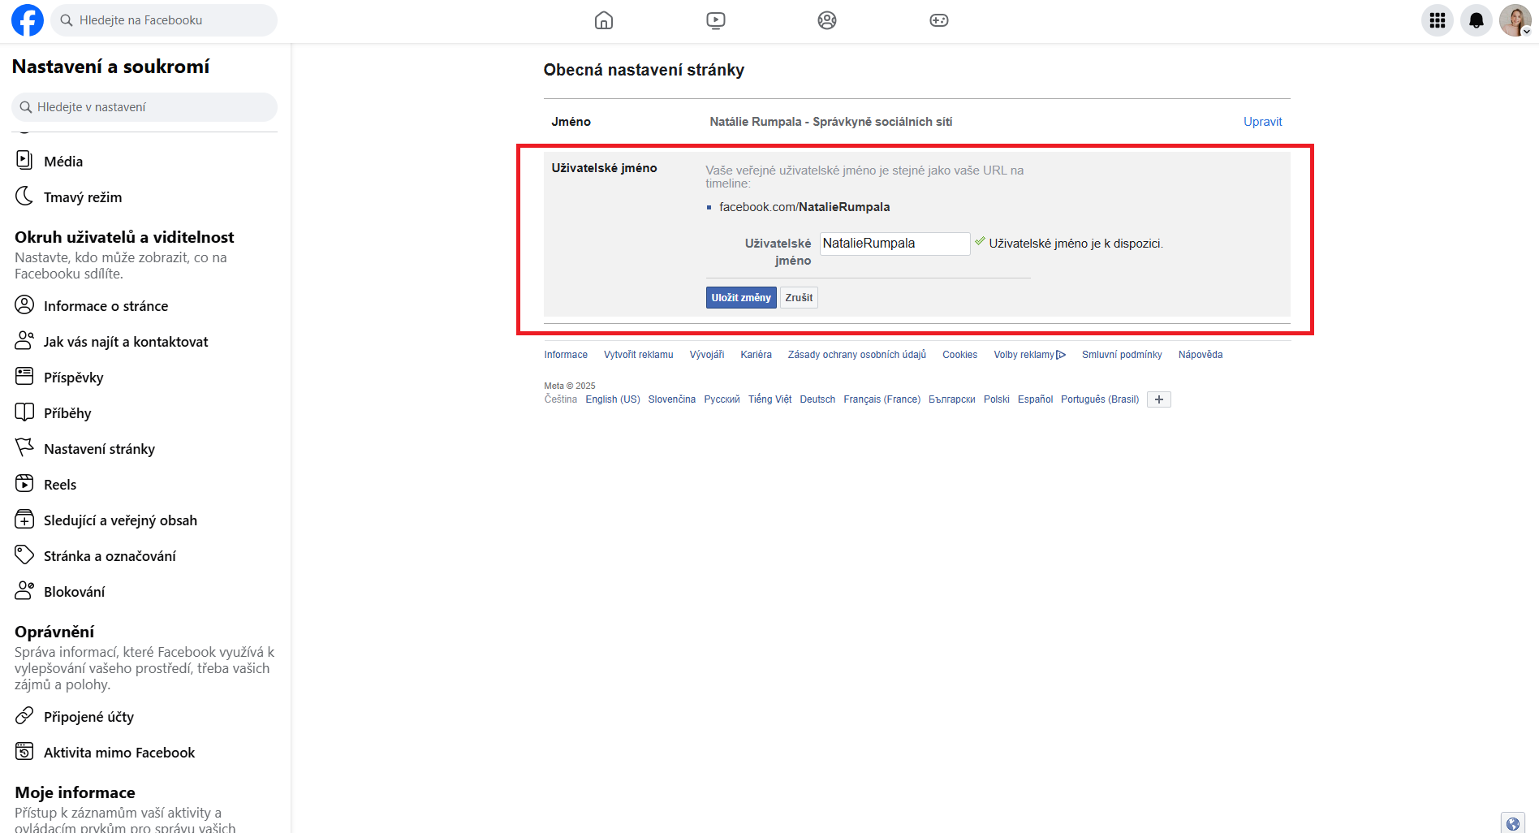This screenshot has width=1539, height=833.
Task: Switch language to English (US)
Action: pos(613,399)
